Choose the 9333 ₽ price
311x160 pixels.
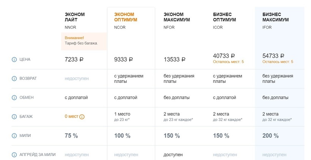(123, 59)
